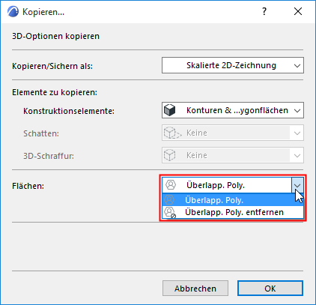The width and height of the screenshot is (316, 305).
Task: Close the Kopieren dialog window
Action: pyautogui.click(x=298, y=11)
